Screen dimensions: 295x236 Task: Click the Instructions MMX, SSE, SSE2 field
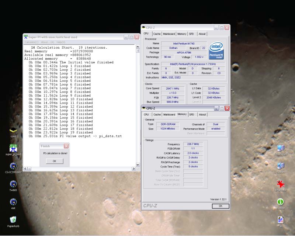pos(193,77)
